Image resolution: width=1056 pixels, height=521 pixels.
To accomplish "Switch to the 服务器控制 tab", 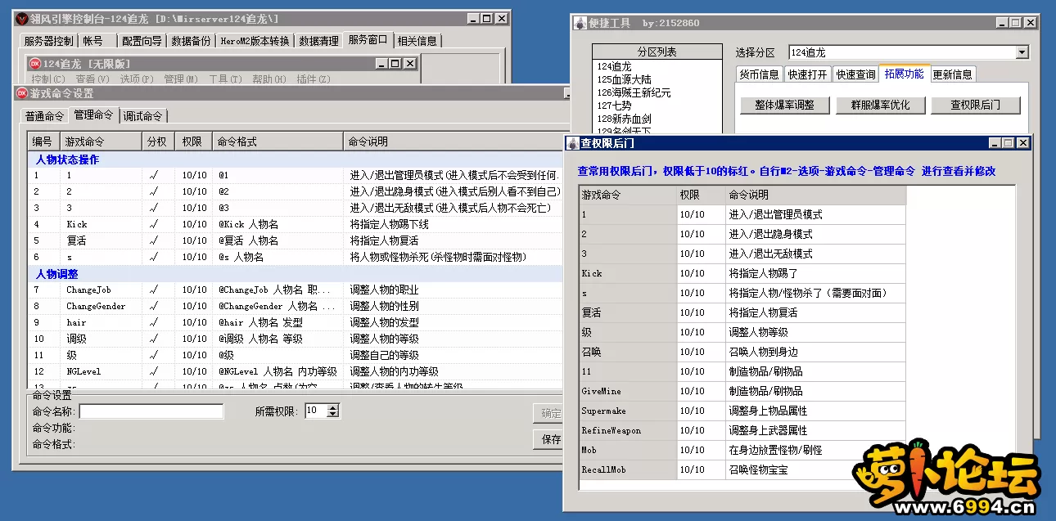I will point(48,41).
